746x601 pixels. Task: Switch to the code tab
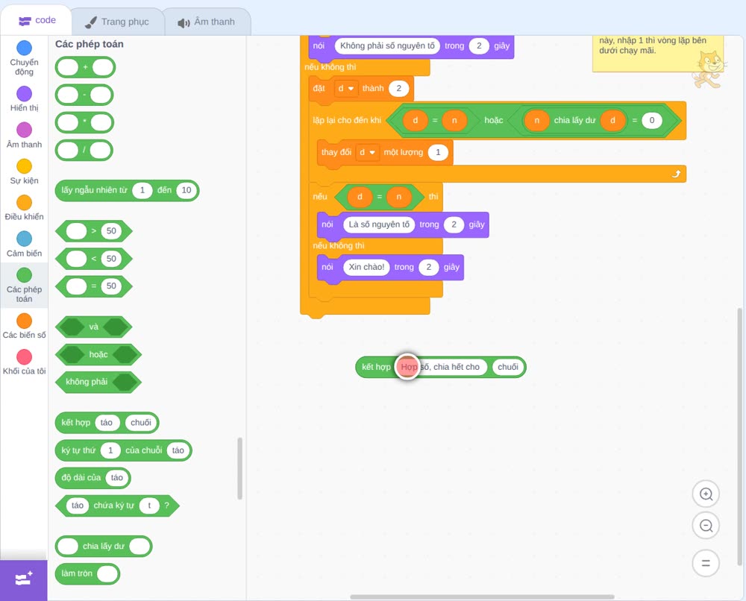[37, 20]
